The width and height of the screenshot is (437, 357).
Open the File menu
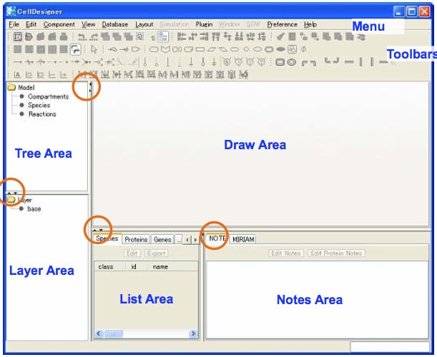pos(14,24)
